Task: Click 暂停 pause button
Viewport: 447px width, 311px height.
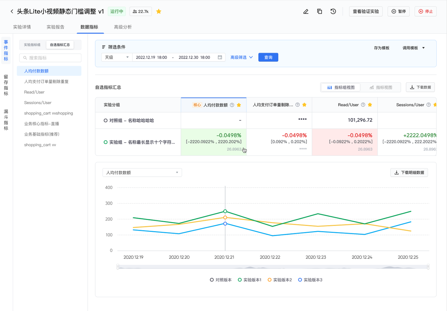Action: (398, 12)
